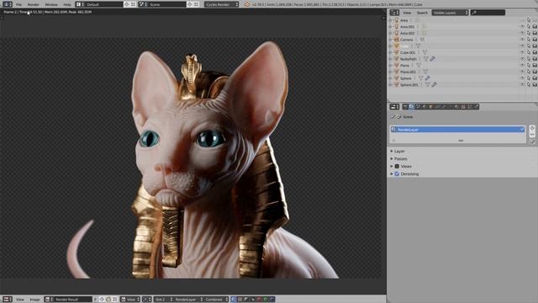Open the Combined pass dropdown

tap(217, 300)
